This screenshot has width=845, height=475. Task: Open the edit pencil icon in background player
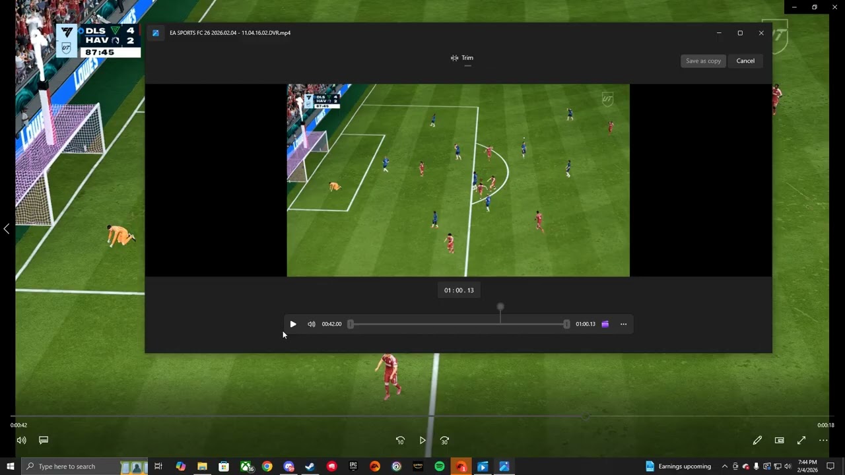[757, 440]
